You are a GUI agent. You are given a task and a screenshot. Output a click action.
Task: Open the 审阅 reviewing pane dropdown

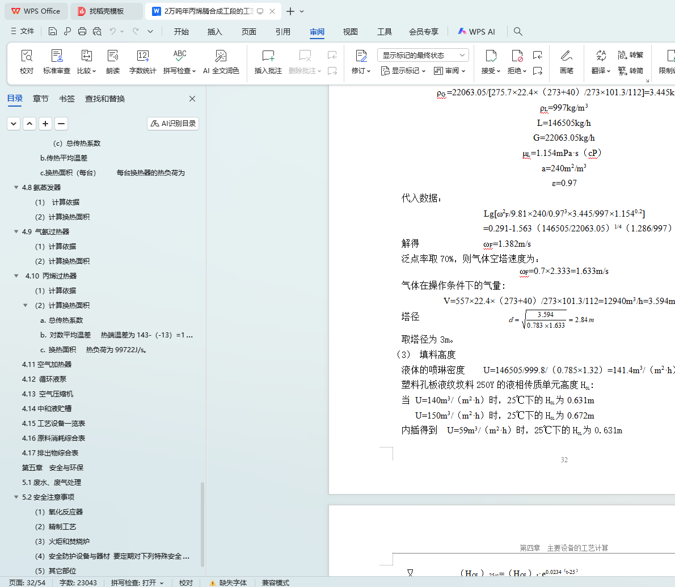coord(450,70)
